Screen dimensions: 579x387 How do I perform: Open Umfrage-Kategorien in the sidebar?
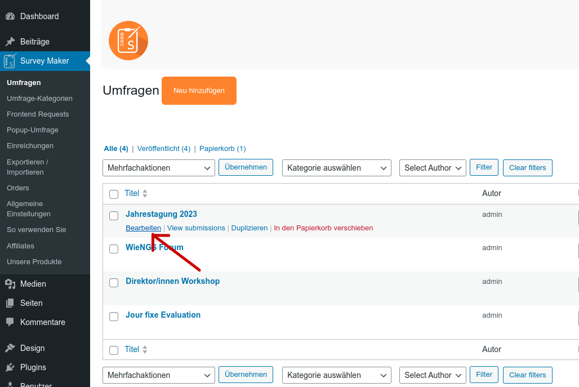pyautogui.click(x=39, y=99)
